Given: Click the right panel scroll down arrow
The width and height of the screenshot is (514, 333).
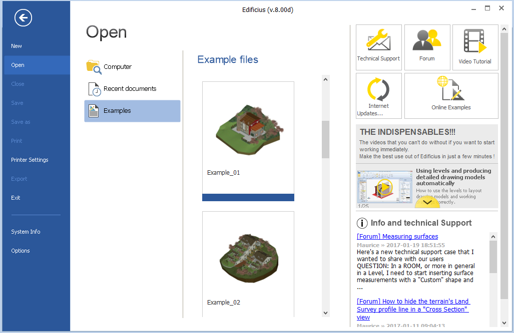Looking at the screenshot, I should click(504, 323).
